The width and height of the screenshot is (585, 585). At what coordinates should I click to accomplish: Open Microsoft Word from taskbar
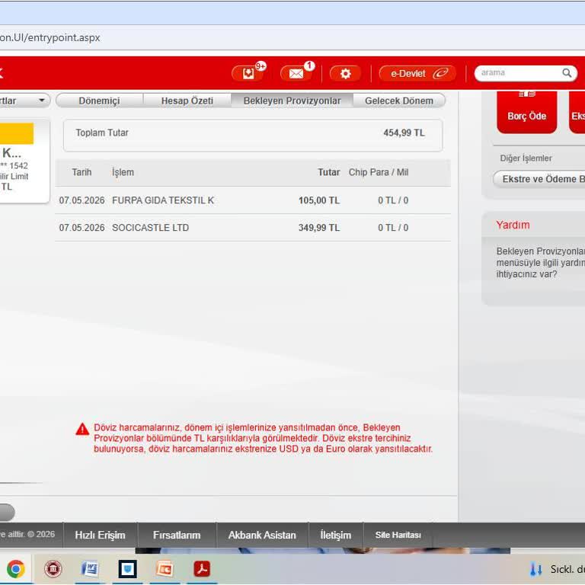click(x=90, y=569)
